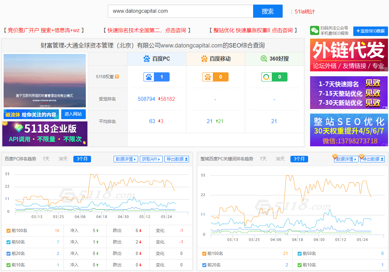Switch 百度PC排名趋势 chart to 30天
Screen dimensions: 389x272
point(63,159)
